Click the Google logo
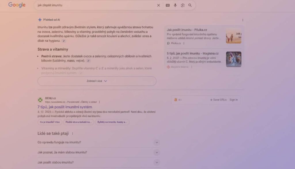Viewport: 295px width, 169px height. pos(16,5)
